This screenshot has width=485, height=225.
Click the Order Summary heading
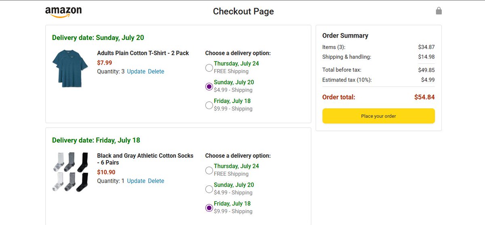[345, 36]
